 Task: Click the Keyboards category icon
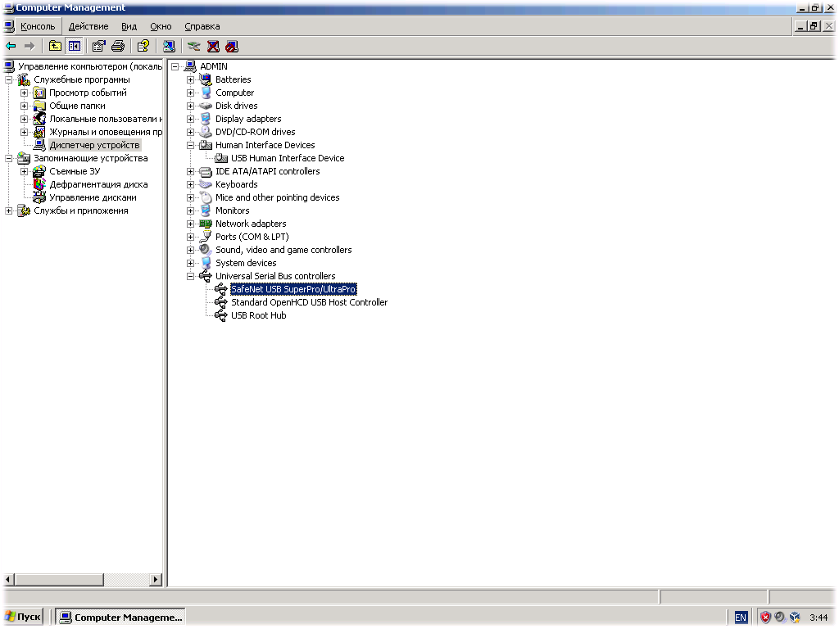[206, 184]
